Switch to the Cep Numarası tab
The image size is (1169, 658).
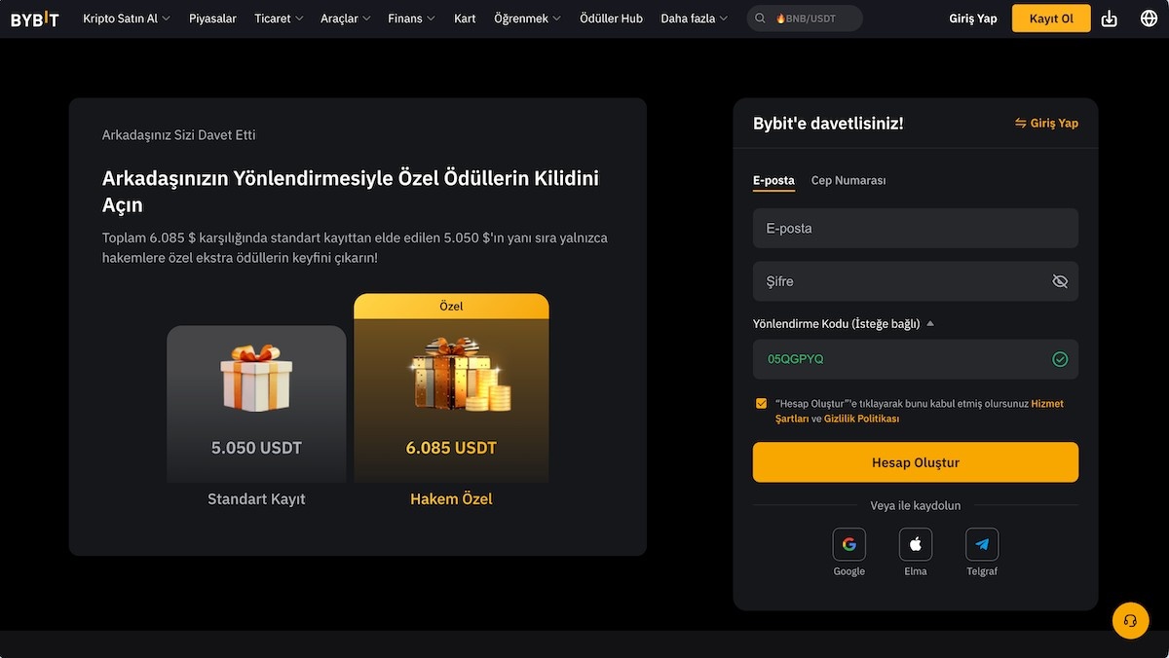848,180
